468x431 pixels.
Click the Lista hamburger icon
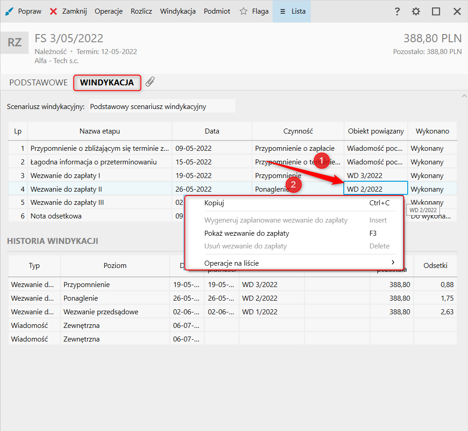coord(283,11)
